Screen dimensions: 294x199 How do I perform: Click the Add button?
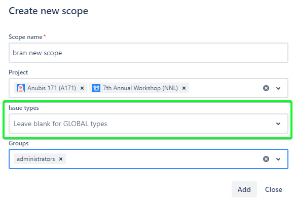pyautogui.click(x=244, y=189)
